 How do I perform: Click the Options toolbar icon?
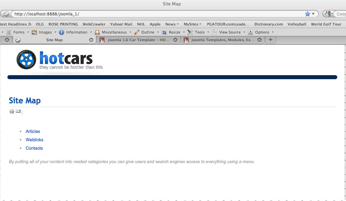click(250, 32)
